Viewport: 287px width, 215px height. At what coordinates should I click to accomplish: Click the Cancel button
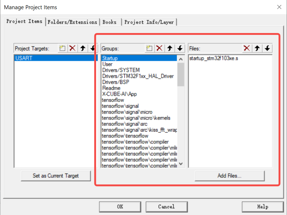tap(167, 207)
